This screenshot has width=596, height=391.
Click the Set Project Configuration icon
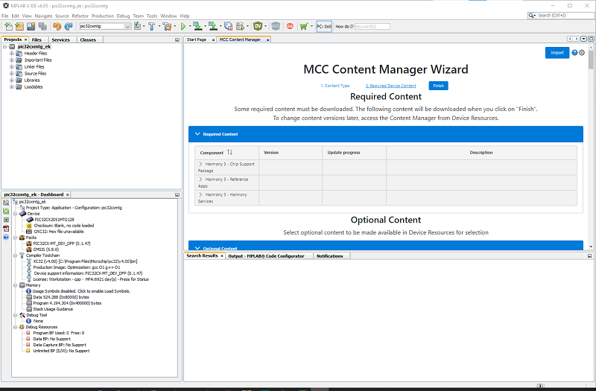point(138,26)
